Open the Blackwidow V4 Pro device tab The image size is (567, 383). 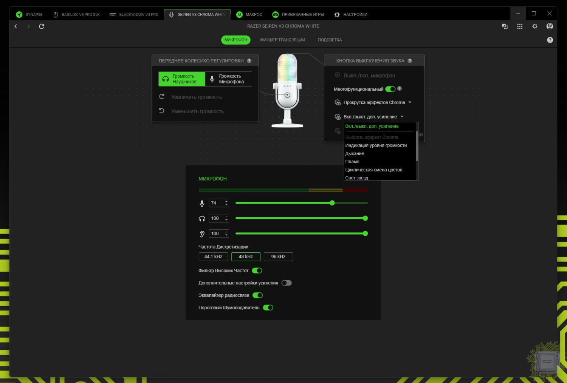134,15
